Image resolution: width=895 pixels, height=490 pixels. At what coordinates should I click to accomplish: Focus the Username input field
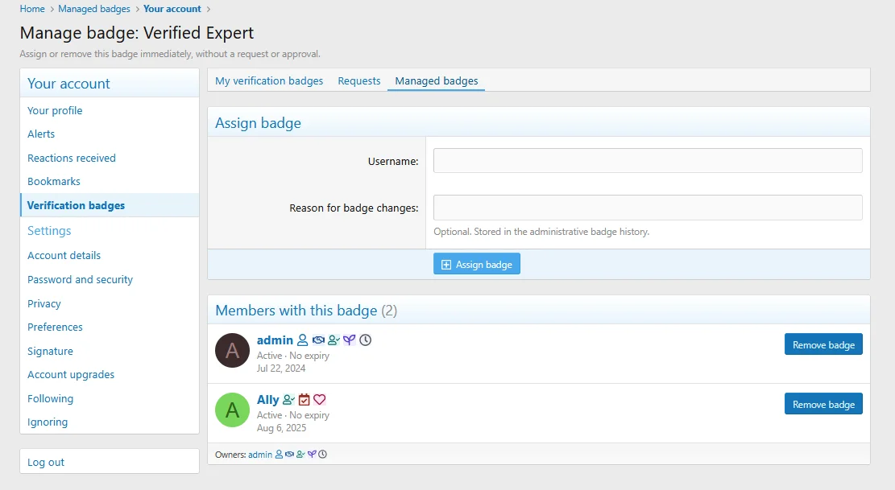point(648,161)
